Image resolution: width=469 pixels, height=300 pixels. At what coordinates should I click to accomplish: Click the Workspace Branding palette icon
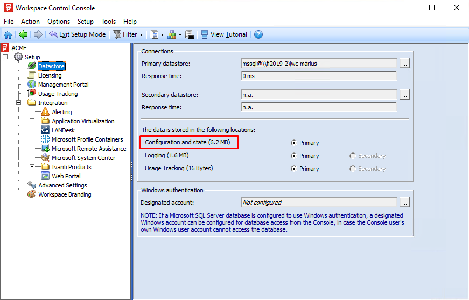pyautogui.click(x=32, y=194)
